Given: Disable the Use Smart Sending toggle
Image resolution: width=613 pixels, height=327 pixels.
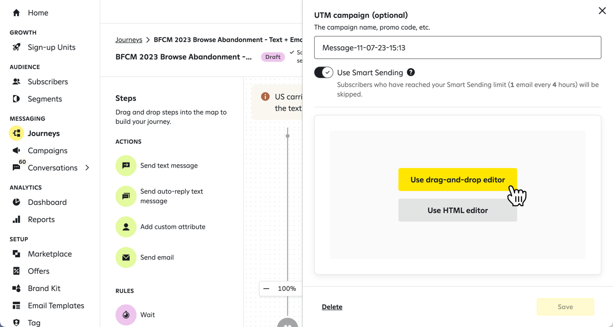Looking at the screenshot, I should (324, 72).
